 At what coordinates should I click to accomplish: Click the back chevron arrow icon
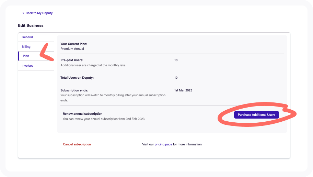pyautogui.click(x=23, y=13)
